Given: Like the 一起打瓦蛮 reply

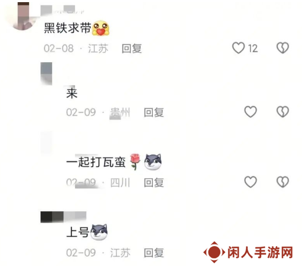Looking at the screenshot, I should 251,182.
